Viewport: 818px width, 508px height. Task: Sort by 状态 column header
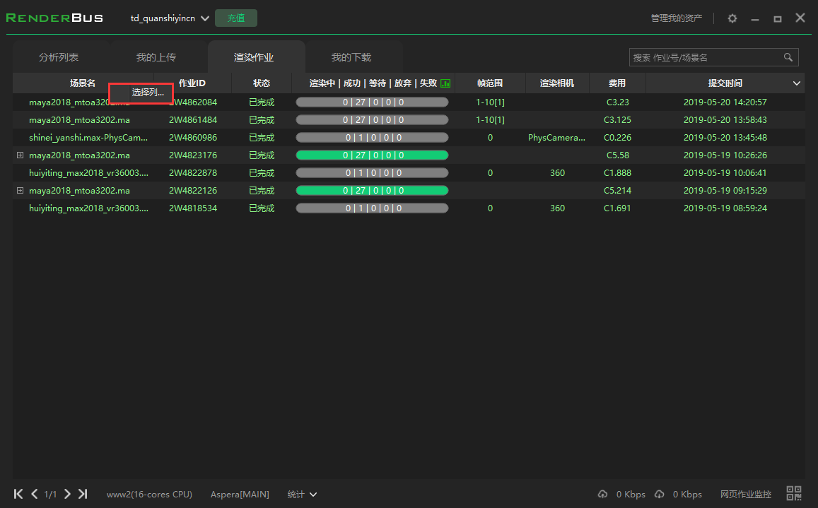(262, 83)
